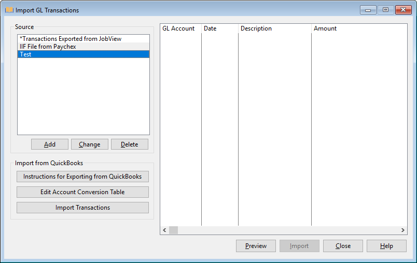Click the Date column header
Screen dimensions: 417x263
(x=210, y=28)
